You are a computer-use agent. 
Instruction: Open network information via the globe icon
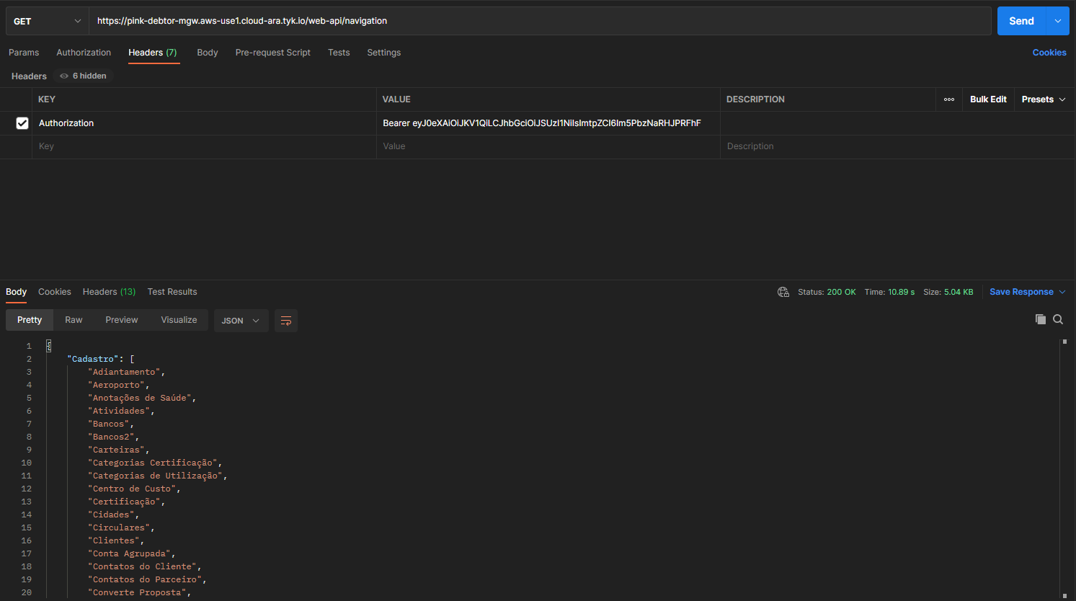(x=783, y=292)
